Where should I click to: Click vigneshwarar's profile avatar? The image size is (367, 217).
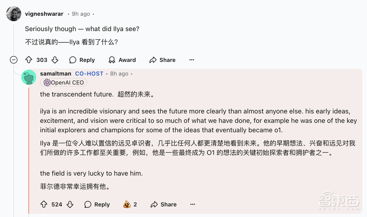[x=14, y=13]
